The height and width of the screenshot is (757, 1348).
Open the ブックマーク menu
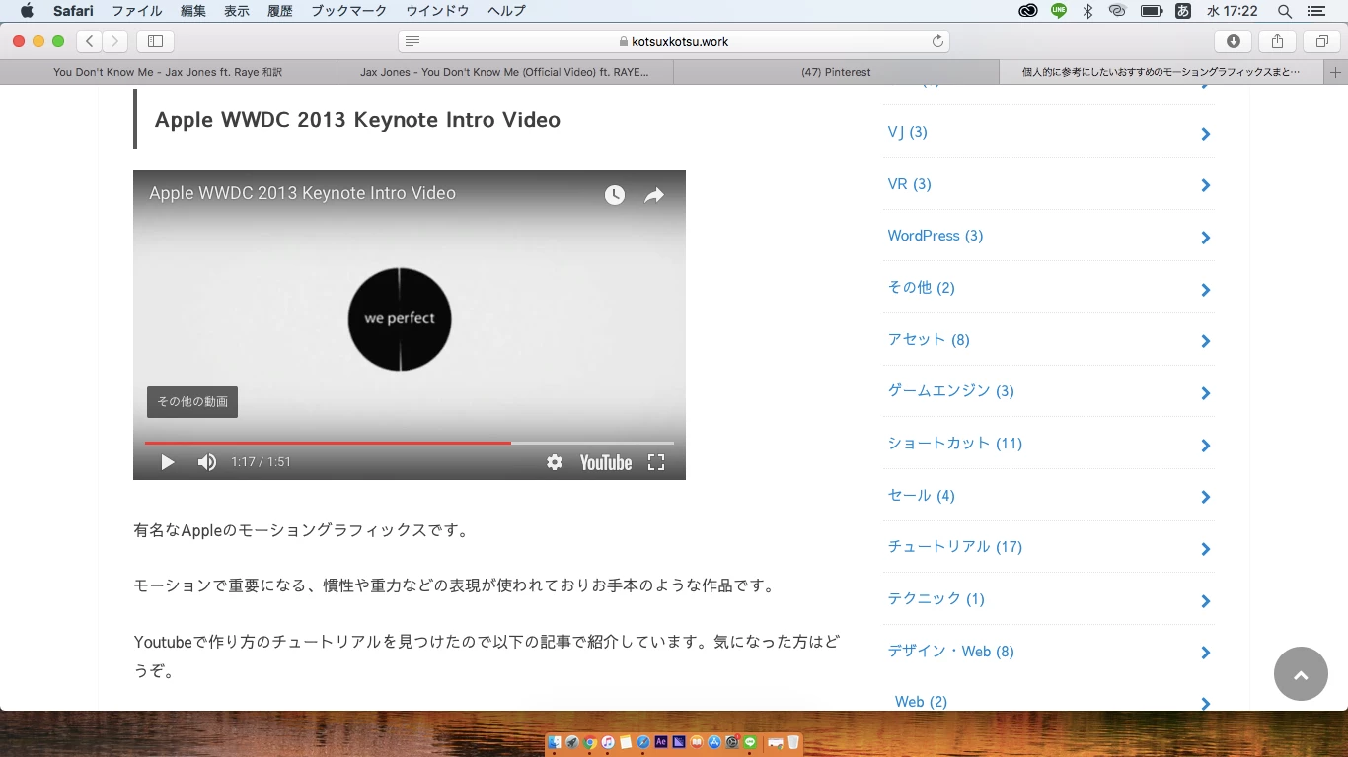[x=349, y=11]
